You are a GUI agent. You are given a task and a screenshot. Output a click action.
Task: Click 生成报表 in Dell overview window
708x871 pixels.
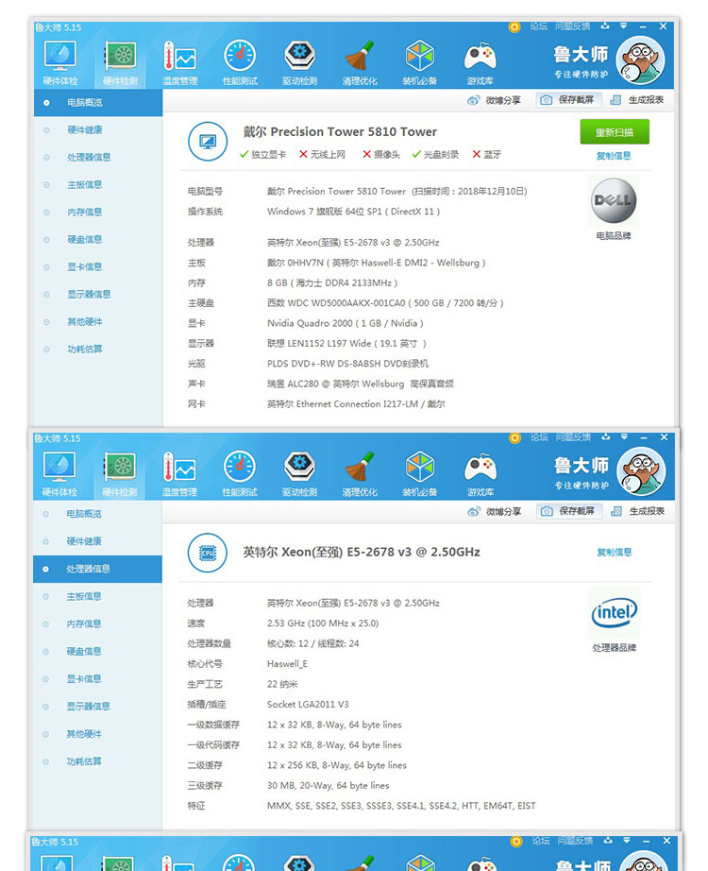point(637,99)
